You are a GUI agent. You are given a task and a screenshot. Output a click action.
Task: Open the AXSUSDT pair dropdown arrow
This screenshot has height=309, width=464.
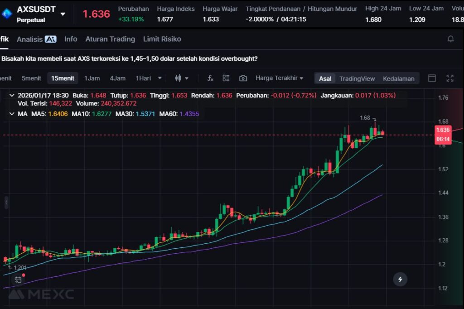pyautogui.click(x=63, y=14)
